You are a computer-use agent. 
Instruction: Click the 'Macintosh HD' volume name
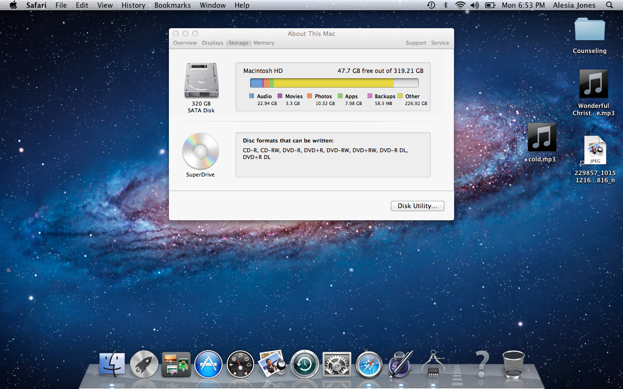click(263, 71)
